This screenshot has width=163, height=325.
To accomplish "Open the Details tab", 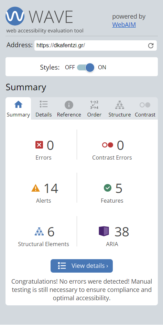I will click(x=44, y=109).
